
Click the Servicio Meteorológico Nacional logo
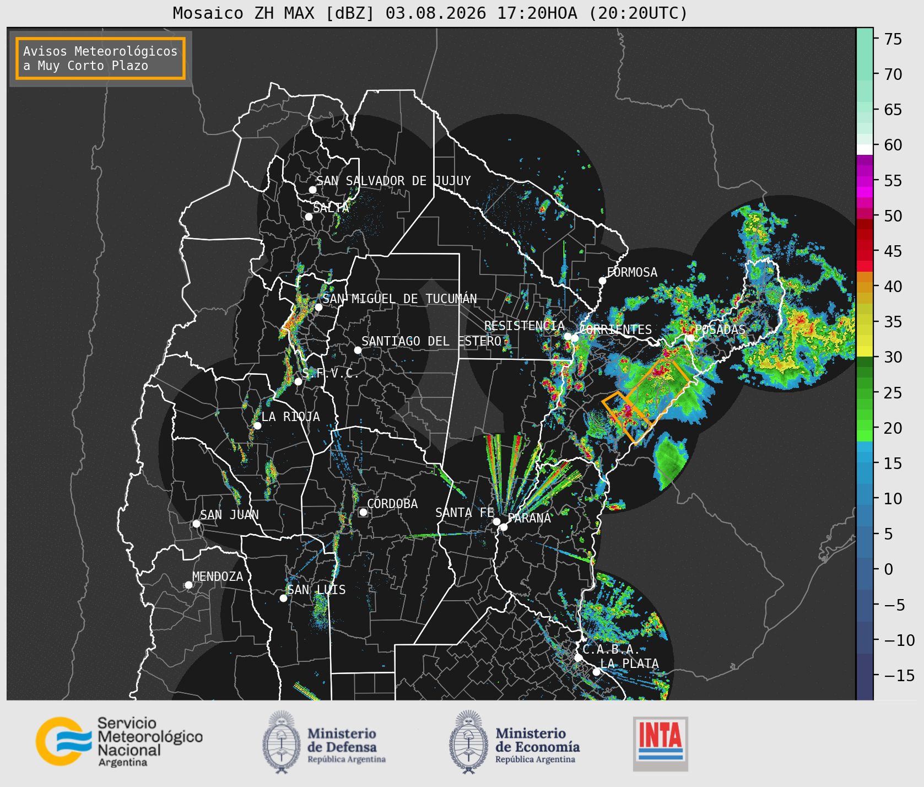pos(120,741)
